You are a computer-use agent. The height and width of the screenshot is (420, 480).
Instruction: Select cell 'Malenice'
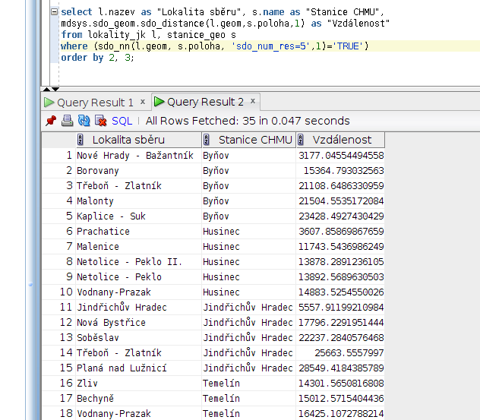(139, 246)
